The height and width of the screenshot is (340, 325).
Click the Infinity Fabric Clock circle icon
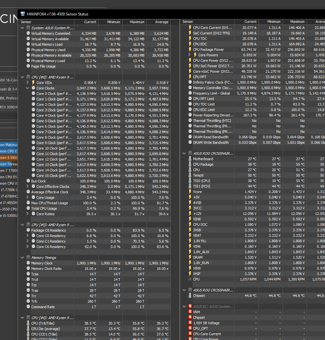[190, 82]
